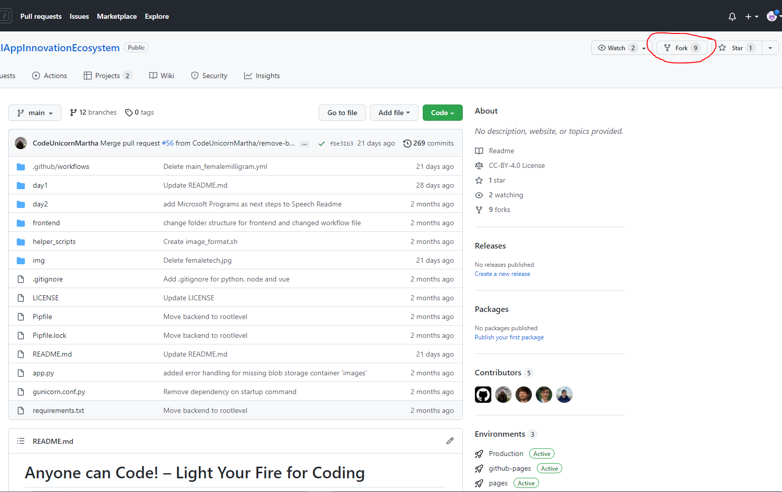Open the green Code dropdown
Image resolution: width=782 pixels, height=492 pixels.
point(442,112)
